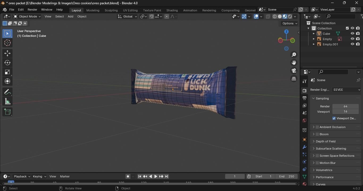The image size is (363, 191).
Task: Select the Add Cube tool
Action: tap(7, 112)
